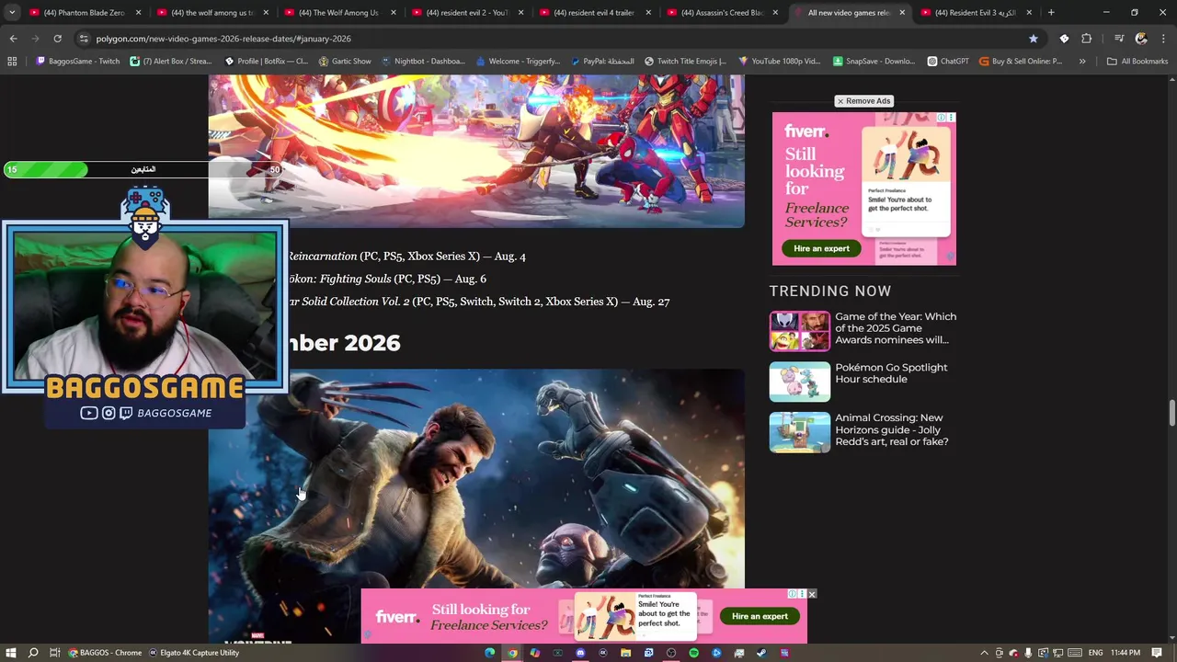Open Task View on the taskbar
1177x662 pixels.
(x=54, y=653)
